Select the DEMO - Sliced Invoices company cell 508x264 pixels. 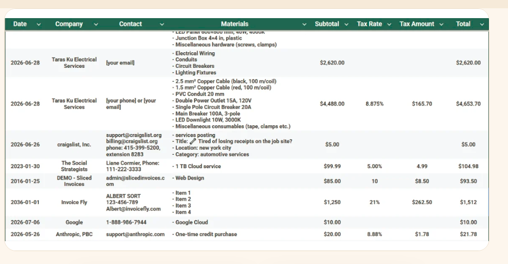tap(74, 181)
